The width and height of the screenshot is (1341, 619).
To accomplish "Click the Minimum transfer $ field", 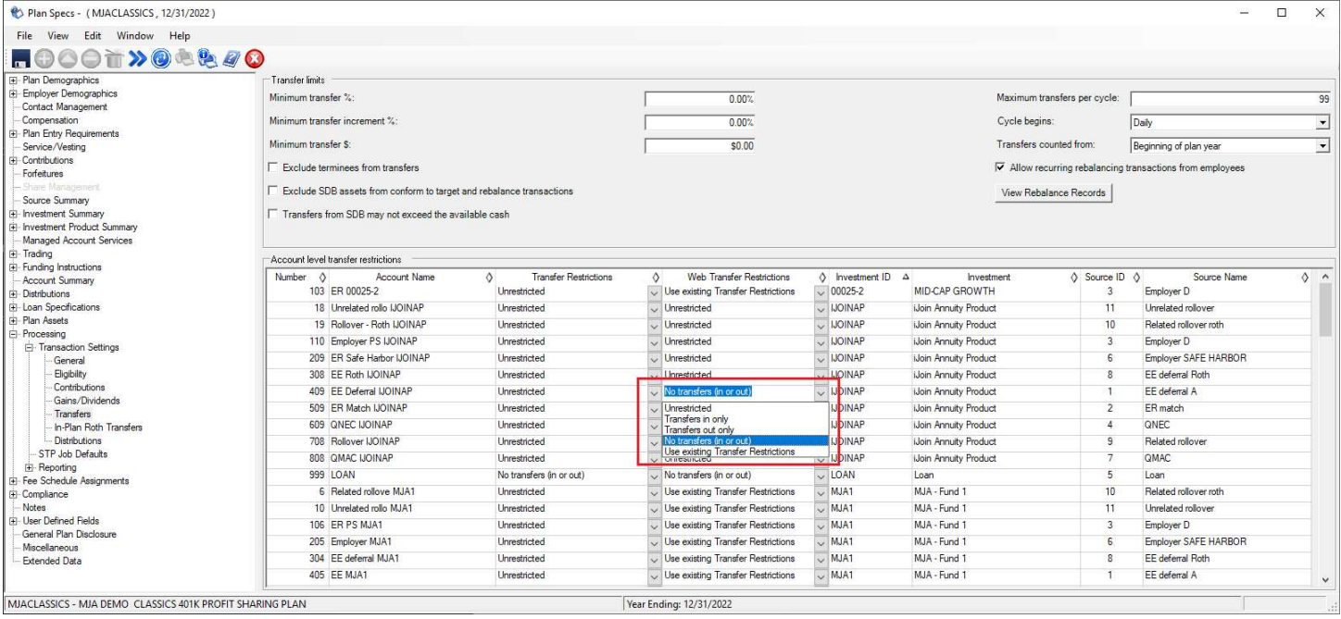I will click(x=699, y=145).
